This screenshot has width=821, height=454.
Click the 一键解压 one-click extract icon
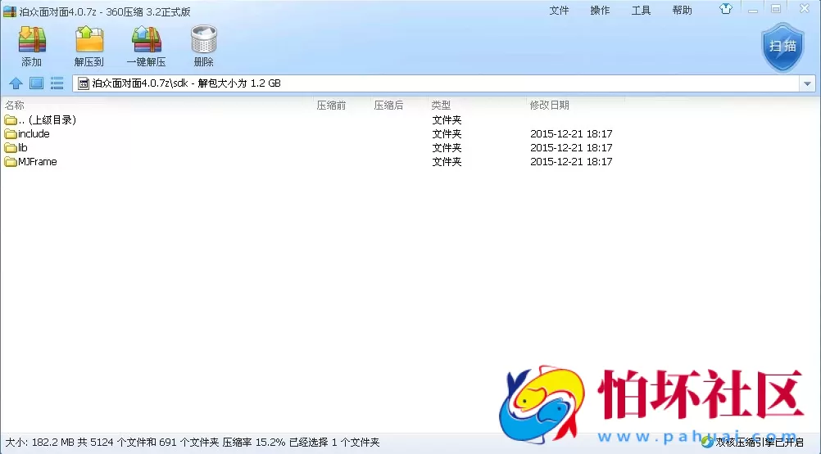[x=147, y=40]
